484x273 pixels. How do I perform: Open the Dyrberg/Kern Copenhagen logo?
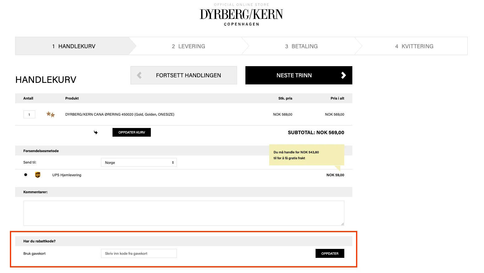241,17
